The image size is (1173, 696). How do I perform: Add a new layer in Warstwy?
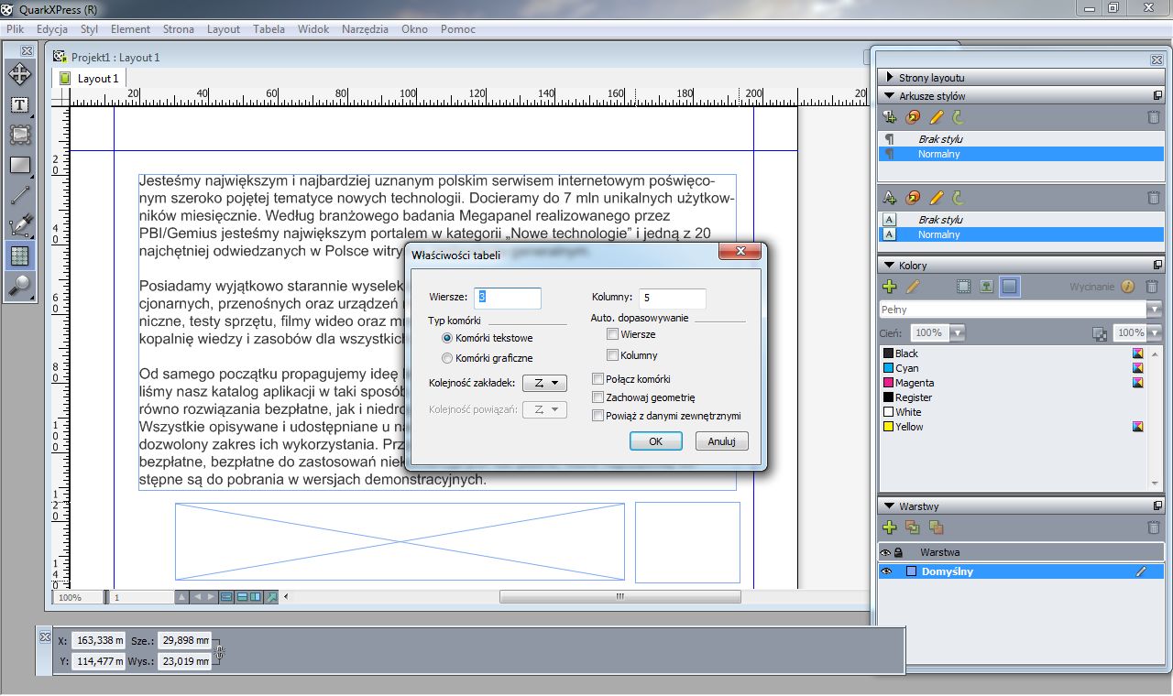[889, 527]
